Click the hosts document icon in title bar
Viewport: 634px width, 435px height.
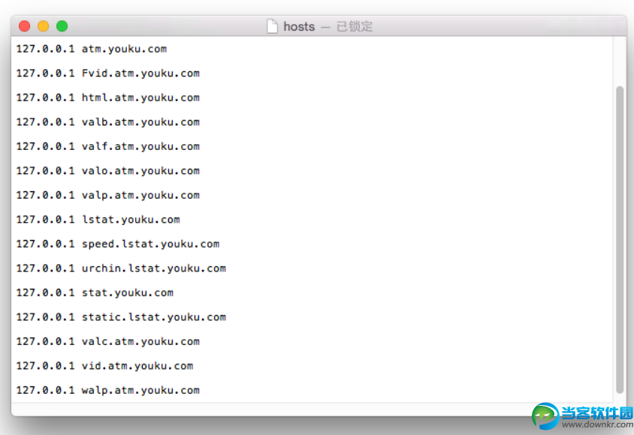coord(272,26)
